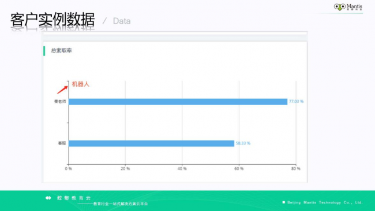Screen dimensions: 375x211
Task: Select the 客户实例数据 slide title
Action: click(x=52, y=20)
